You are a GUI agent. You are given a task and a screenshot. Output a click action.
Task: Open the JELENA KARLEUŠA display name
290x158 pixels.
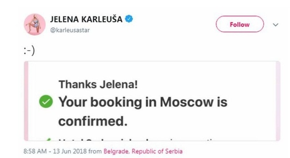86,19
